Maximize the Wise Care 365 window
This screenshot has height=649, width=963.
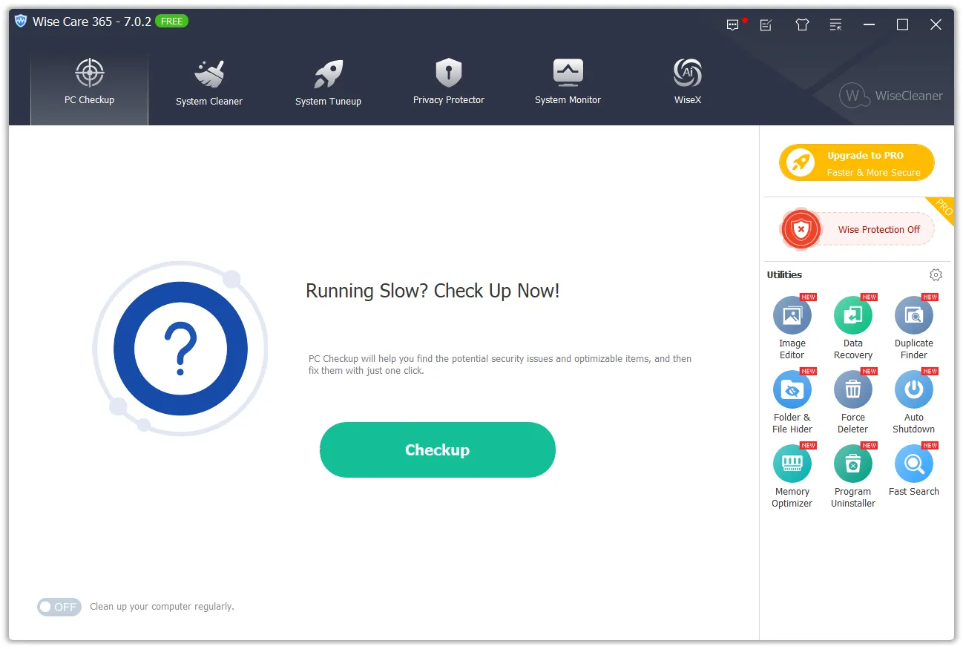(902, 24)
